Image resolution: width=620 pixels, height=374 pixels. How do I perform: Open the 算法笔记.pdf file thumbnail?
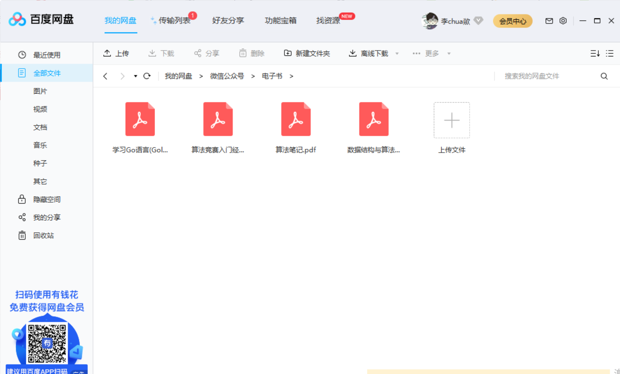(x=296, y=119)
